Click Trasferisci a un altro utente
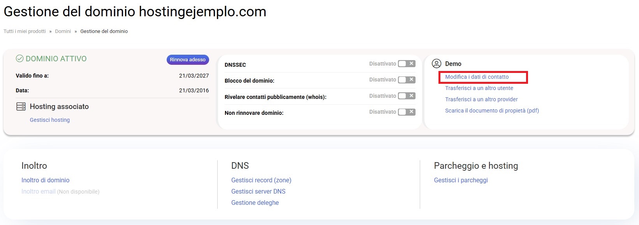 pyautogui.click(x=479, y=88)
